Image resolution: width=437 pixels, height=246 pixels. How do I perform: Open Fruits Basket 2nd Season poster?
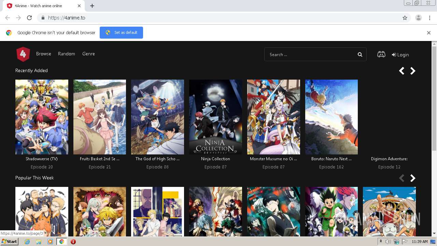coord(100,117)
